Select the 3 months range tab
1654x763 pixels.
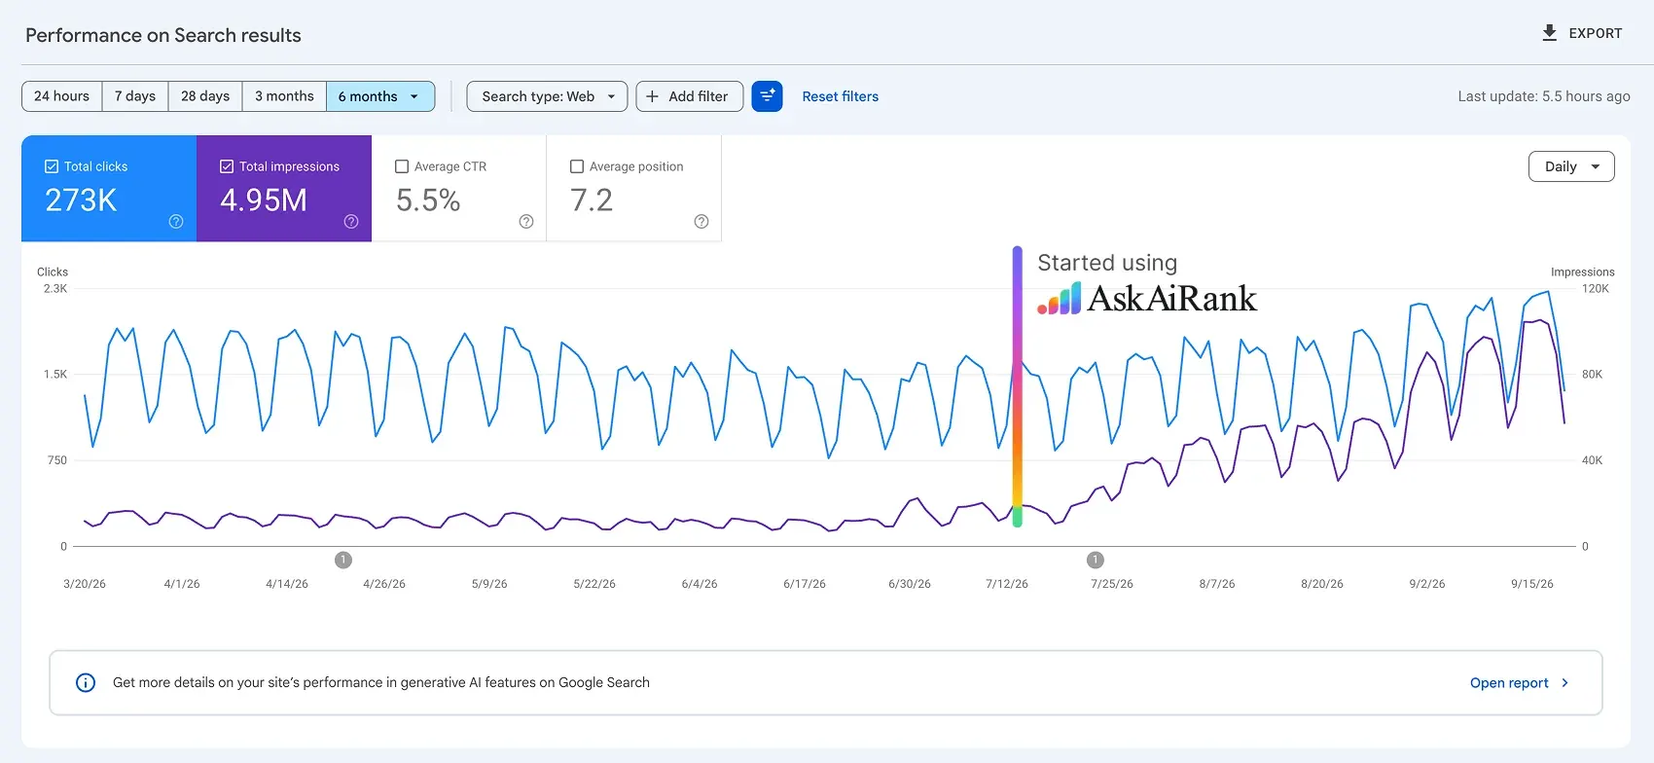[284, 96]
